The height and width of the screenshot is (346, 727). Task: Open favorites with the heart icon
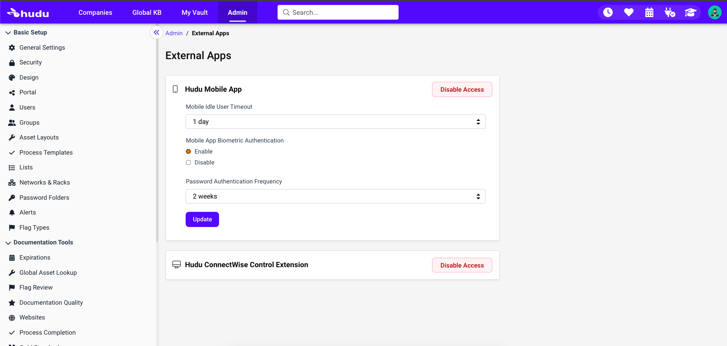(629, 12)
